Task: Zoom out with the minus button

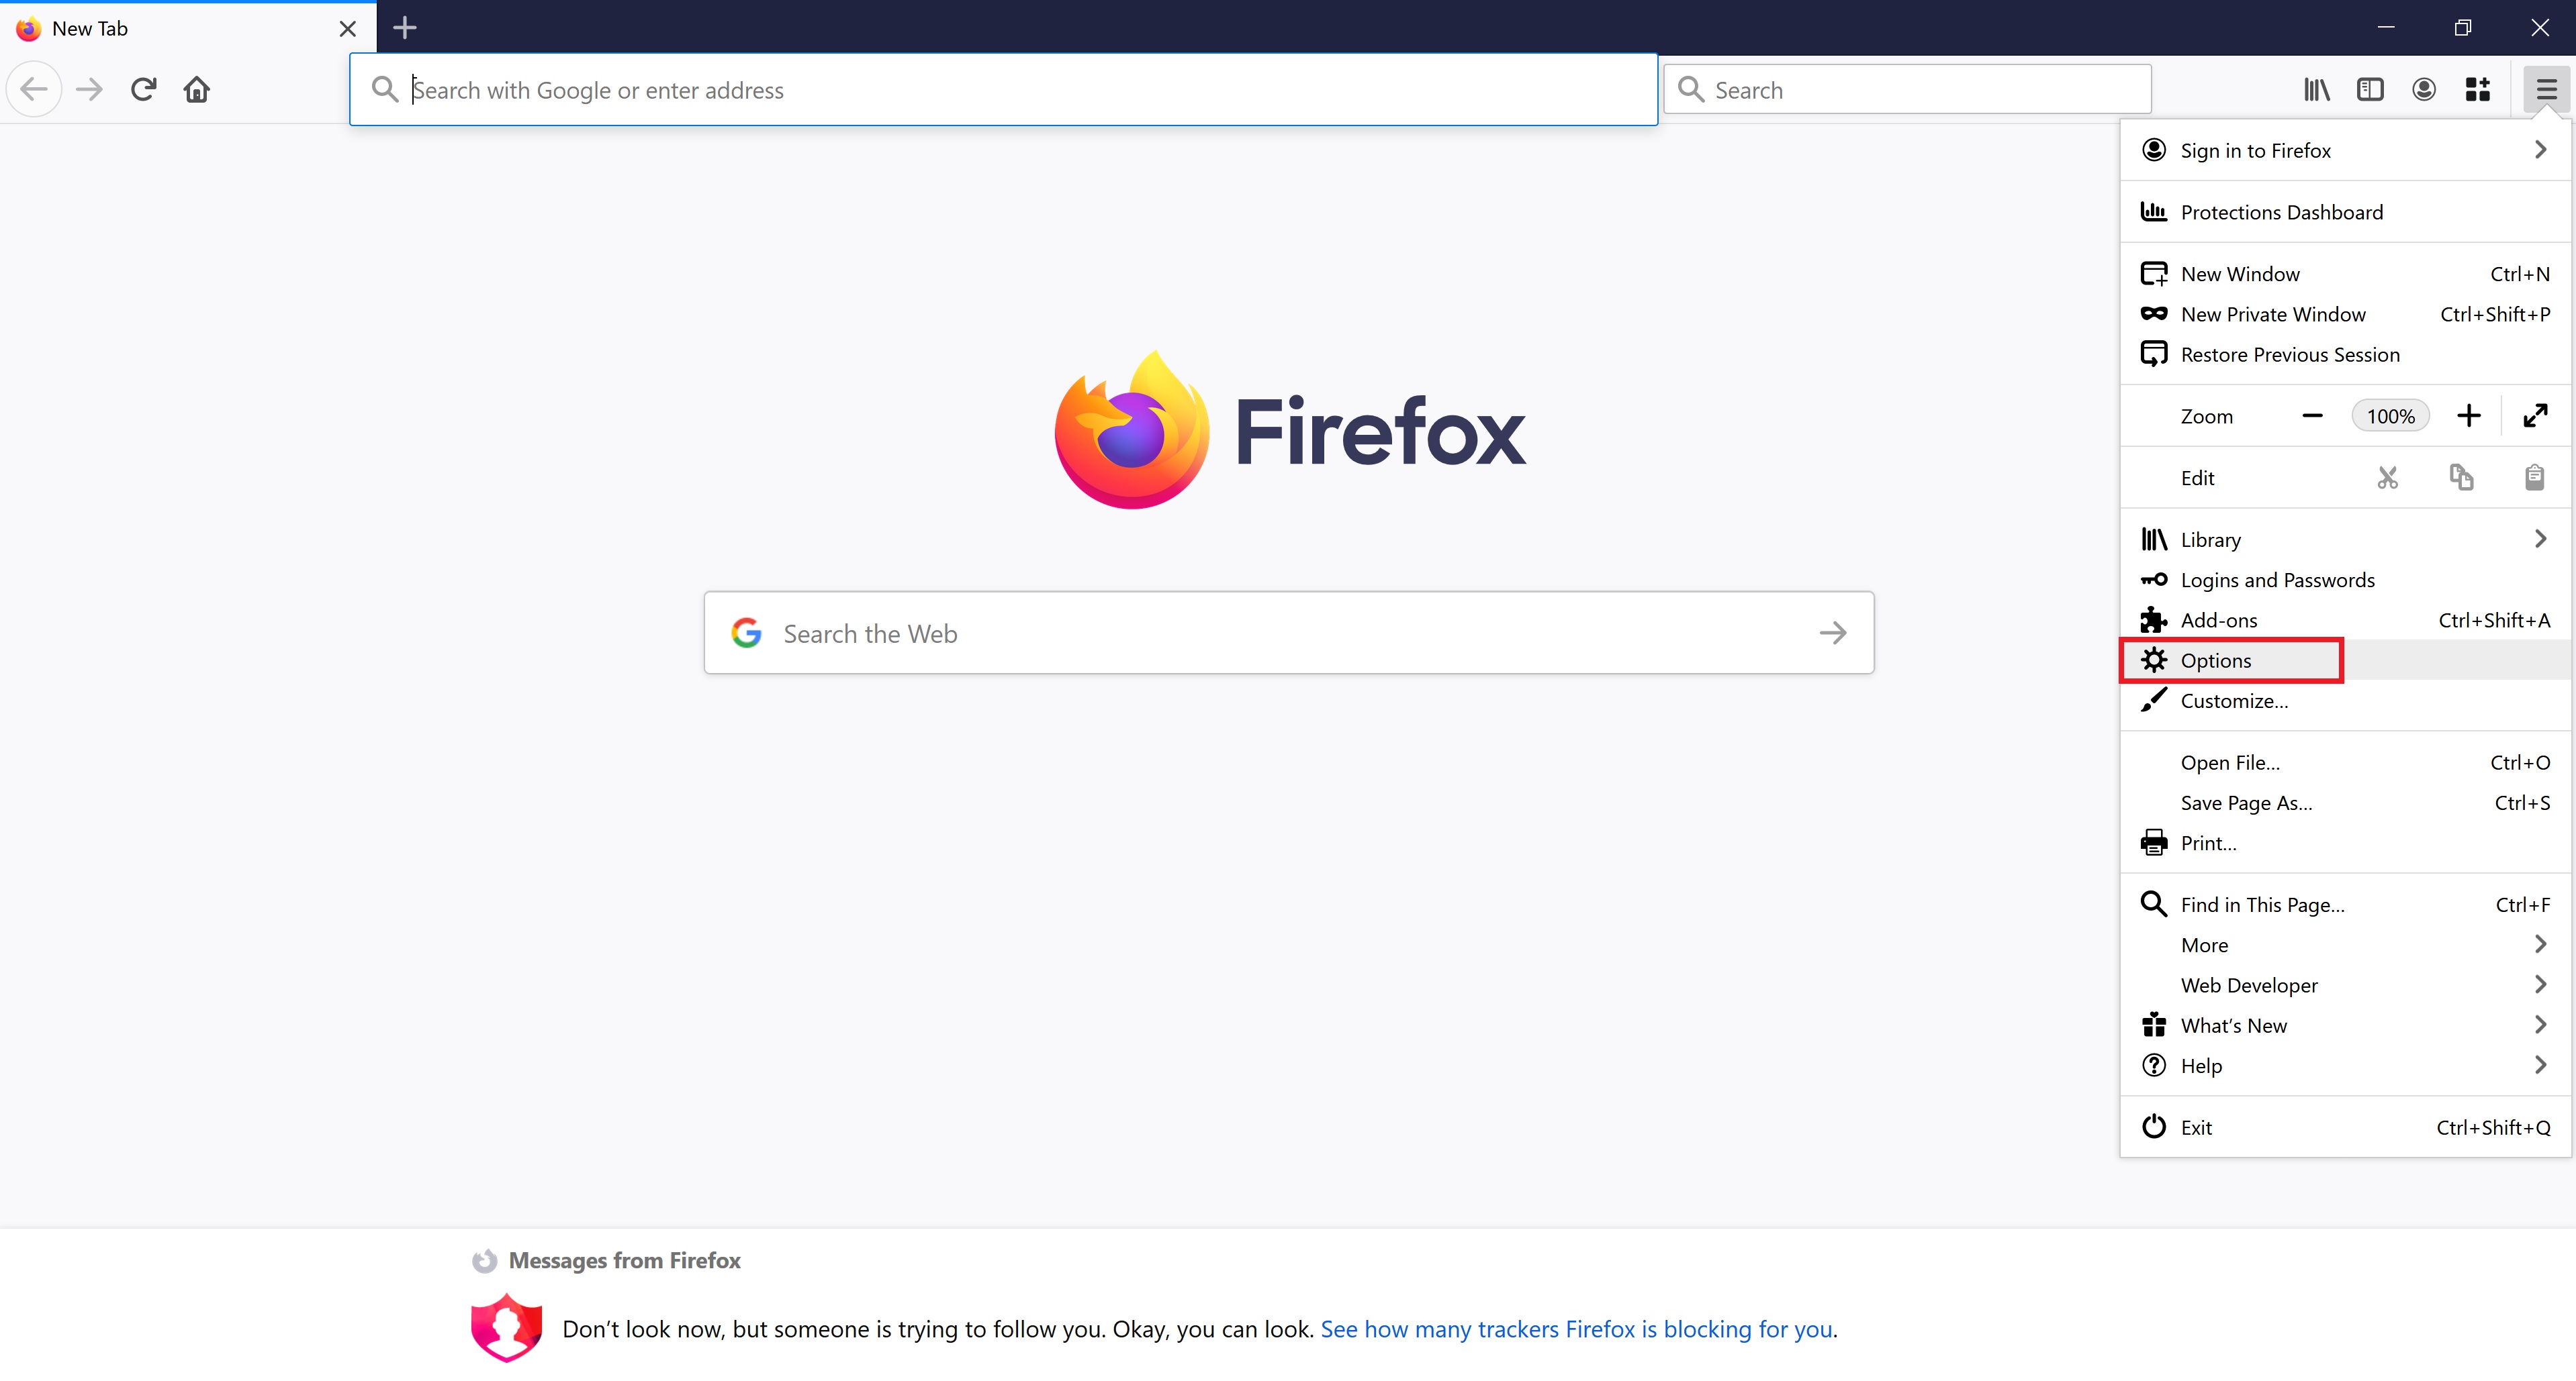Action: click(x=2312, y=415)
